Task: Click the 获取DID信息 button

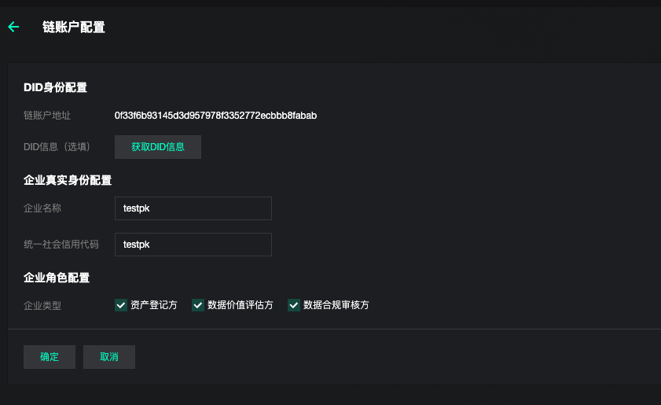Action: 158,147
